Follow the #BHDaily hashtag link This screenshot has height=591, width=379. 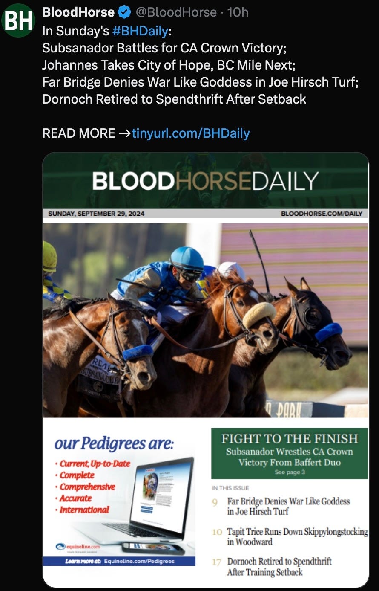140,31
